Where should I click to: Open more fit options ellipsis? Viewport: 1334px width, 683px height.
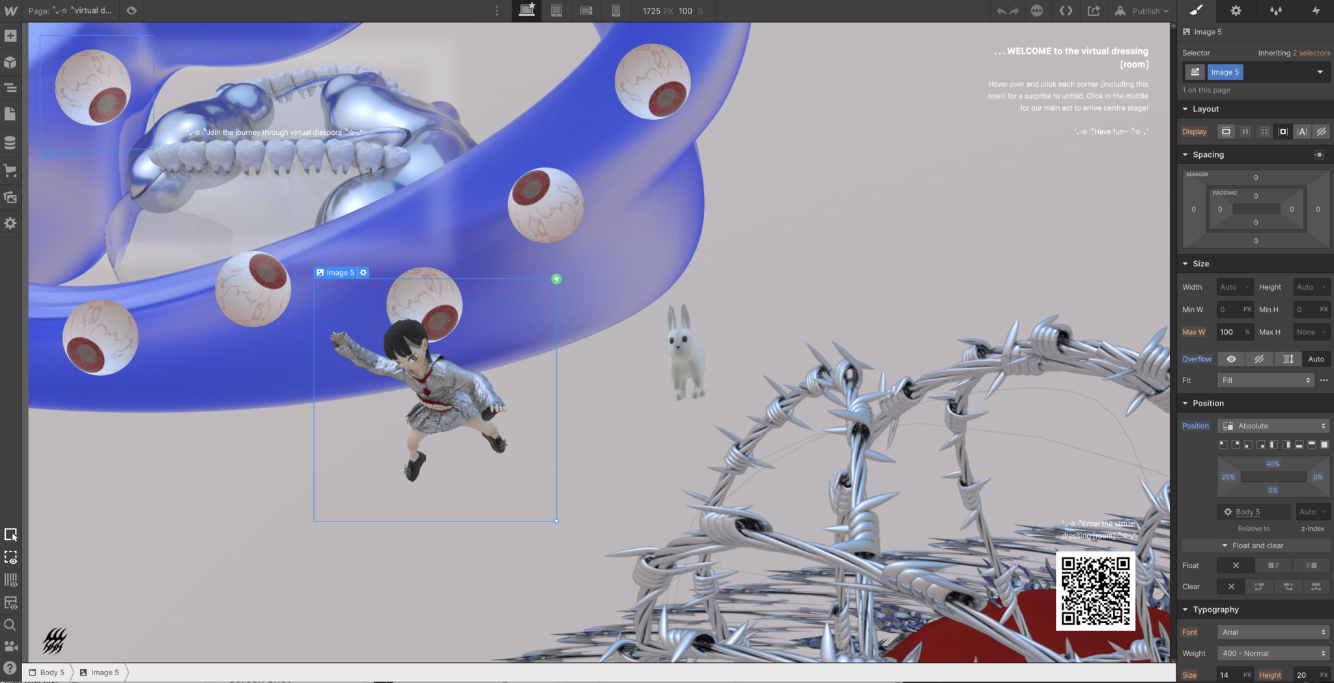(x=1324, y=380)
